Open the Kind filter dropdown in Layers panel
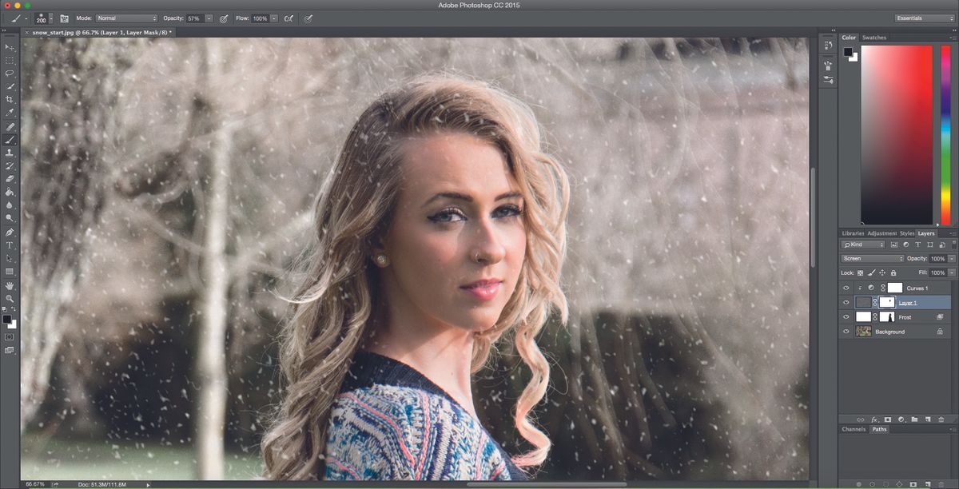Screen dimensions: 959x489 [863, 245]
